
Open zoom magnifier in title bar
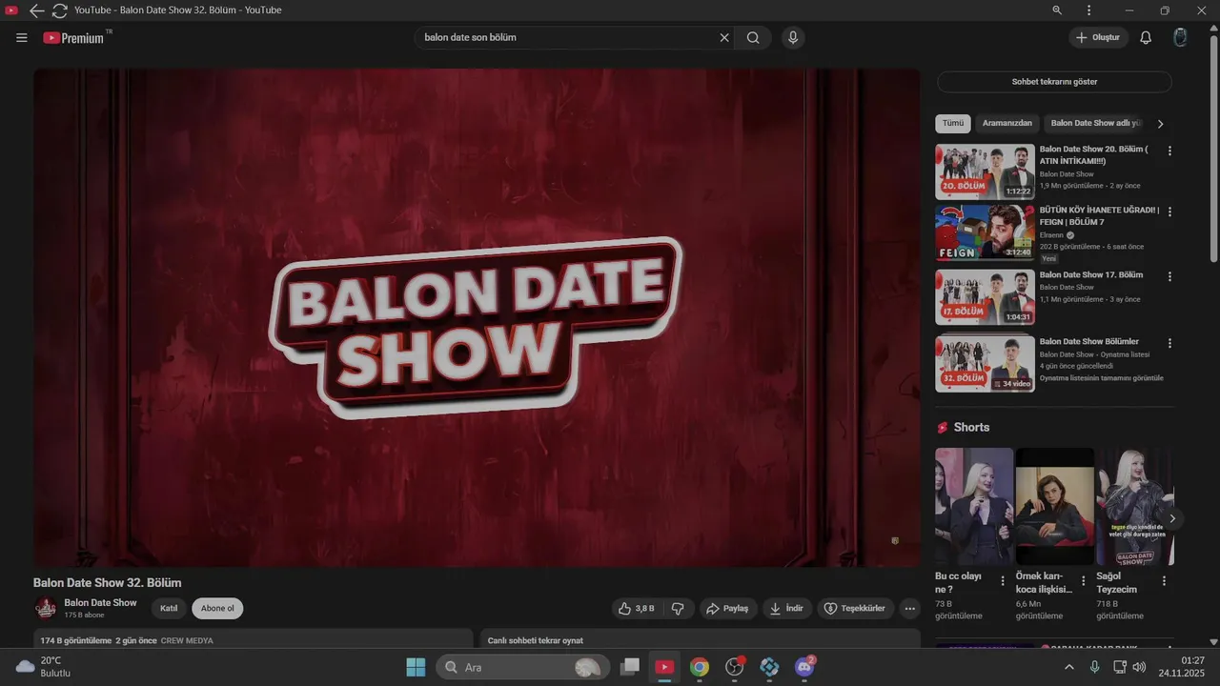1057,10
